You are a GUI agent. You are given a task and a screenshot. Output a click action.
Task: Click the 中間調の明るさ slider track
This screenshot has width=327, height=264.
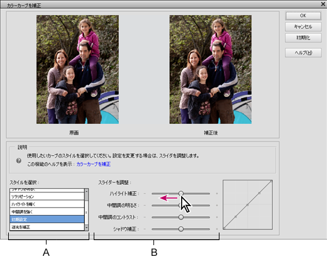[x=180, y=206]
